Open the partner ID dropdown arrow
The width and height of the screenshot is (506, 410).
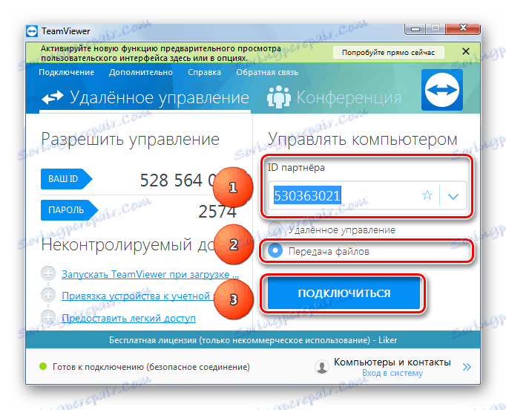[x=453, y=196]
